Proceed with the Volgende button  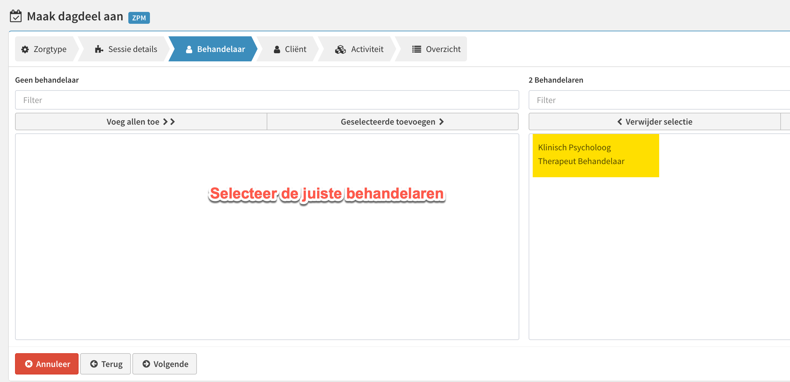click(165, 364)
